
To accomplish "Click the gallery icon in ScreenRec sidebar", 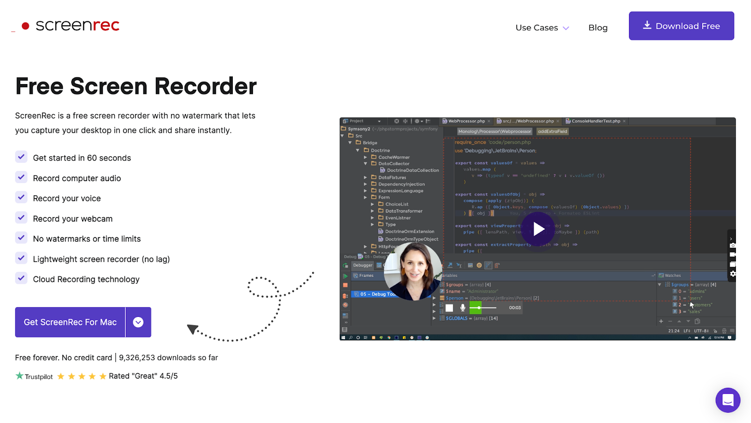I will pyautogui.click(x=732, y=264).
